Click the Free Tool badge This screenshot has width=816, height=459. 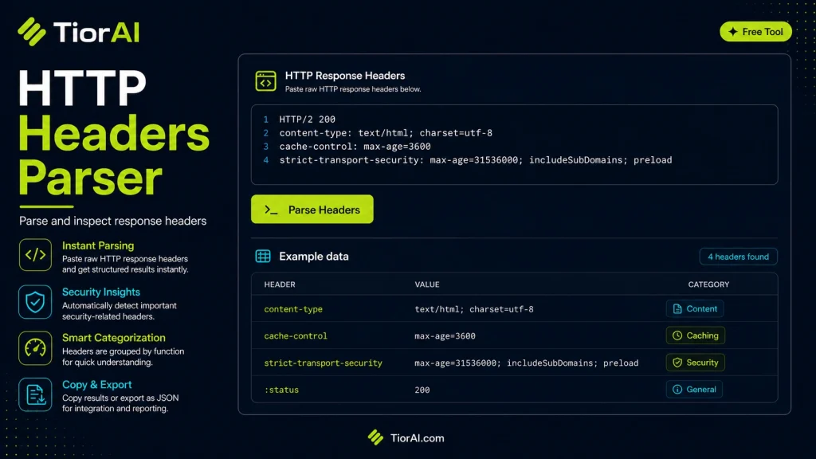755,32
